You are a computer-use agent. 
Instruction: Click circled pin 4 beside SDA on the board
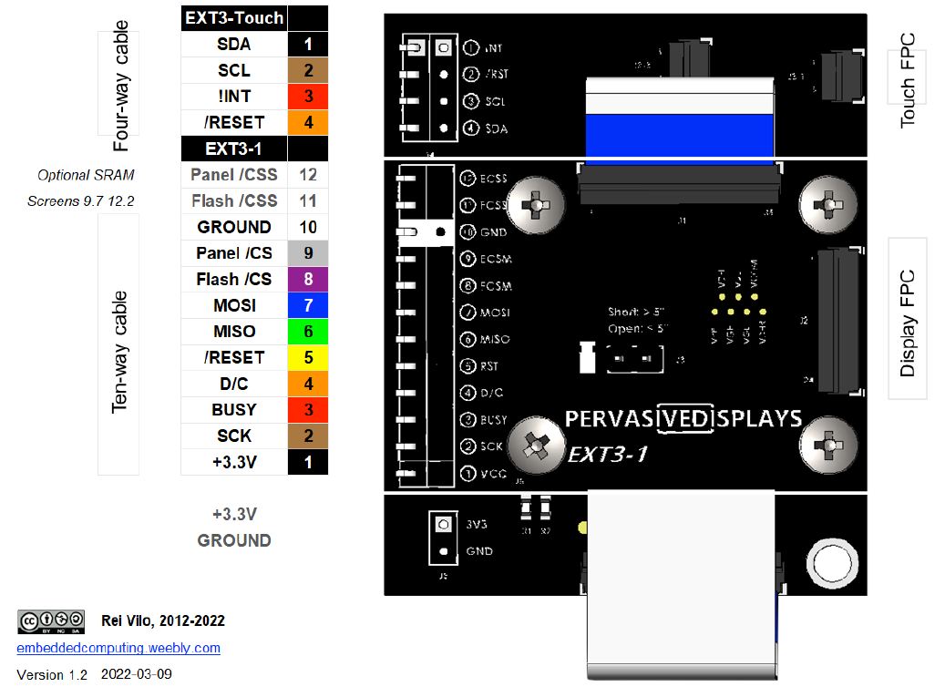[x=471, y=128]
